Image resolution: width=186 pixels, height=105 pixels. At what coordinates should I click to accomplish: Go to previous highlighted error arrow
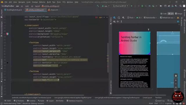click(x=104, y=17)
